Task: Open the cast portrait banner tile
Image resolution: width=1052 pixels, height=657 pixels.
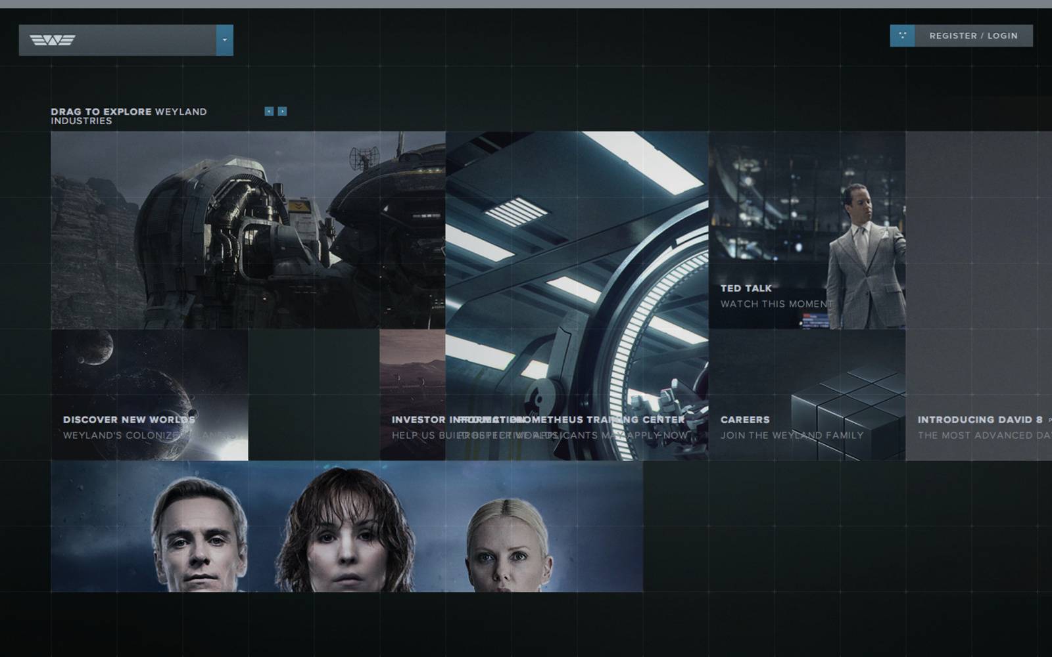Action: click(347, 526)
